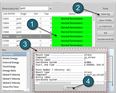Dismiss the log viewer window
Viewport: 116px width, 93px height.
click(70, 88)
